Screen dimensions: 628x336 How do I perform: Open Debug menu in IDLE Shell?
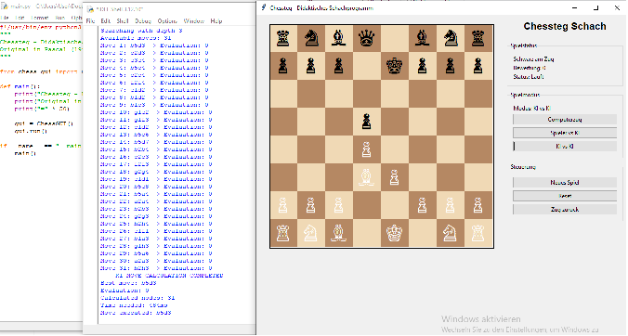pos(143,20)
